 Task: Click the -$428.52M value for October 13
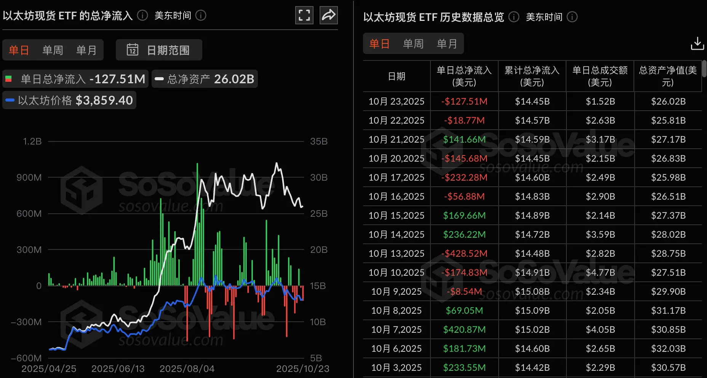point(464,253)
